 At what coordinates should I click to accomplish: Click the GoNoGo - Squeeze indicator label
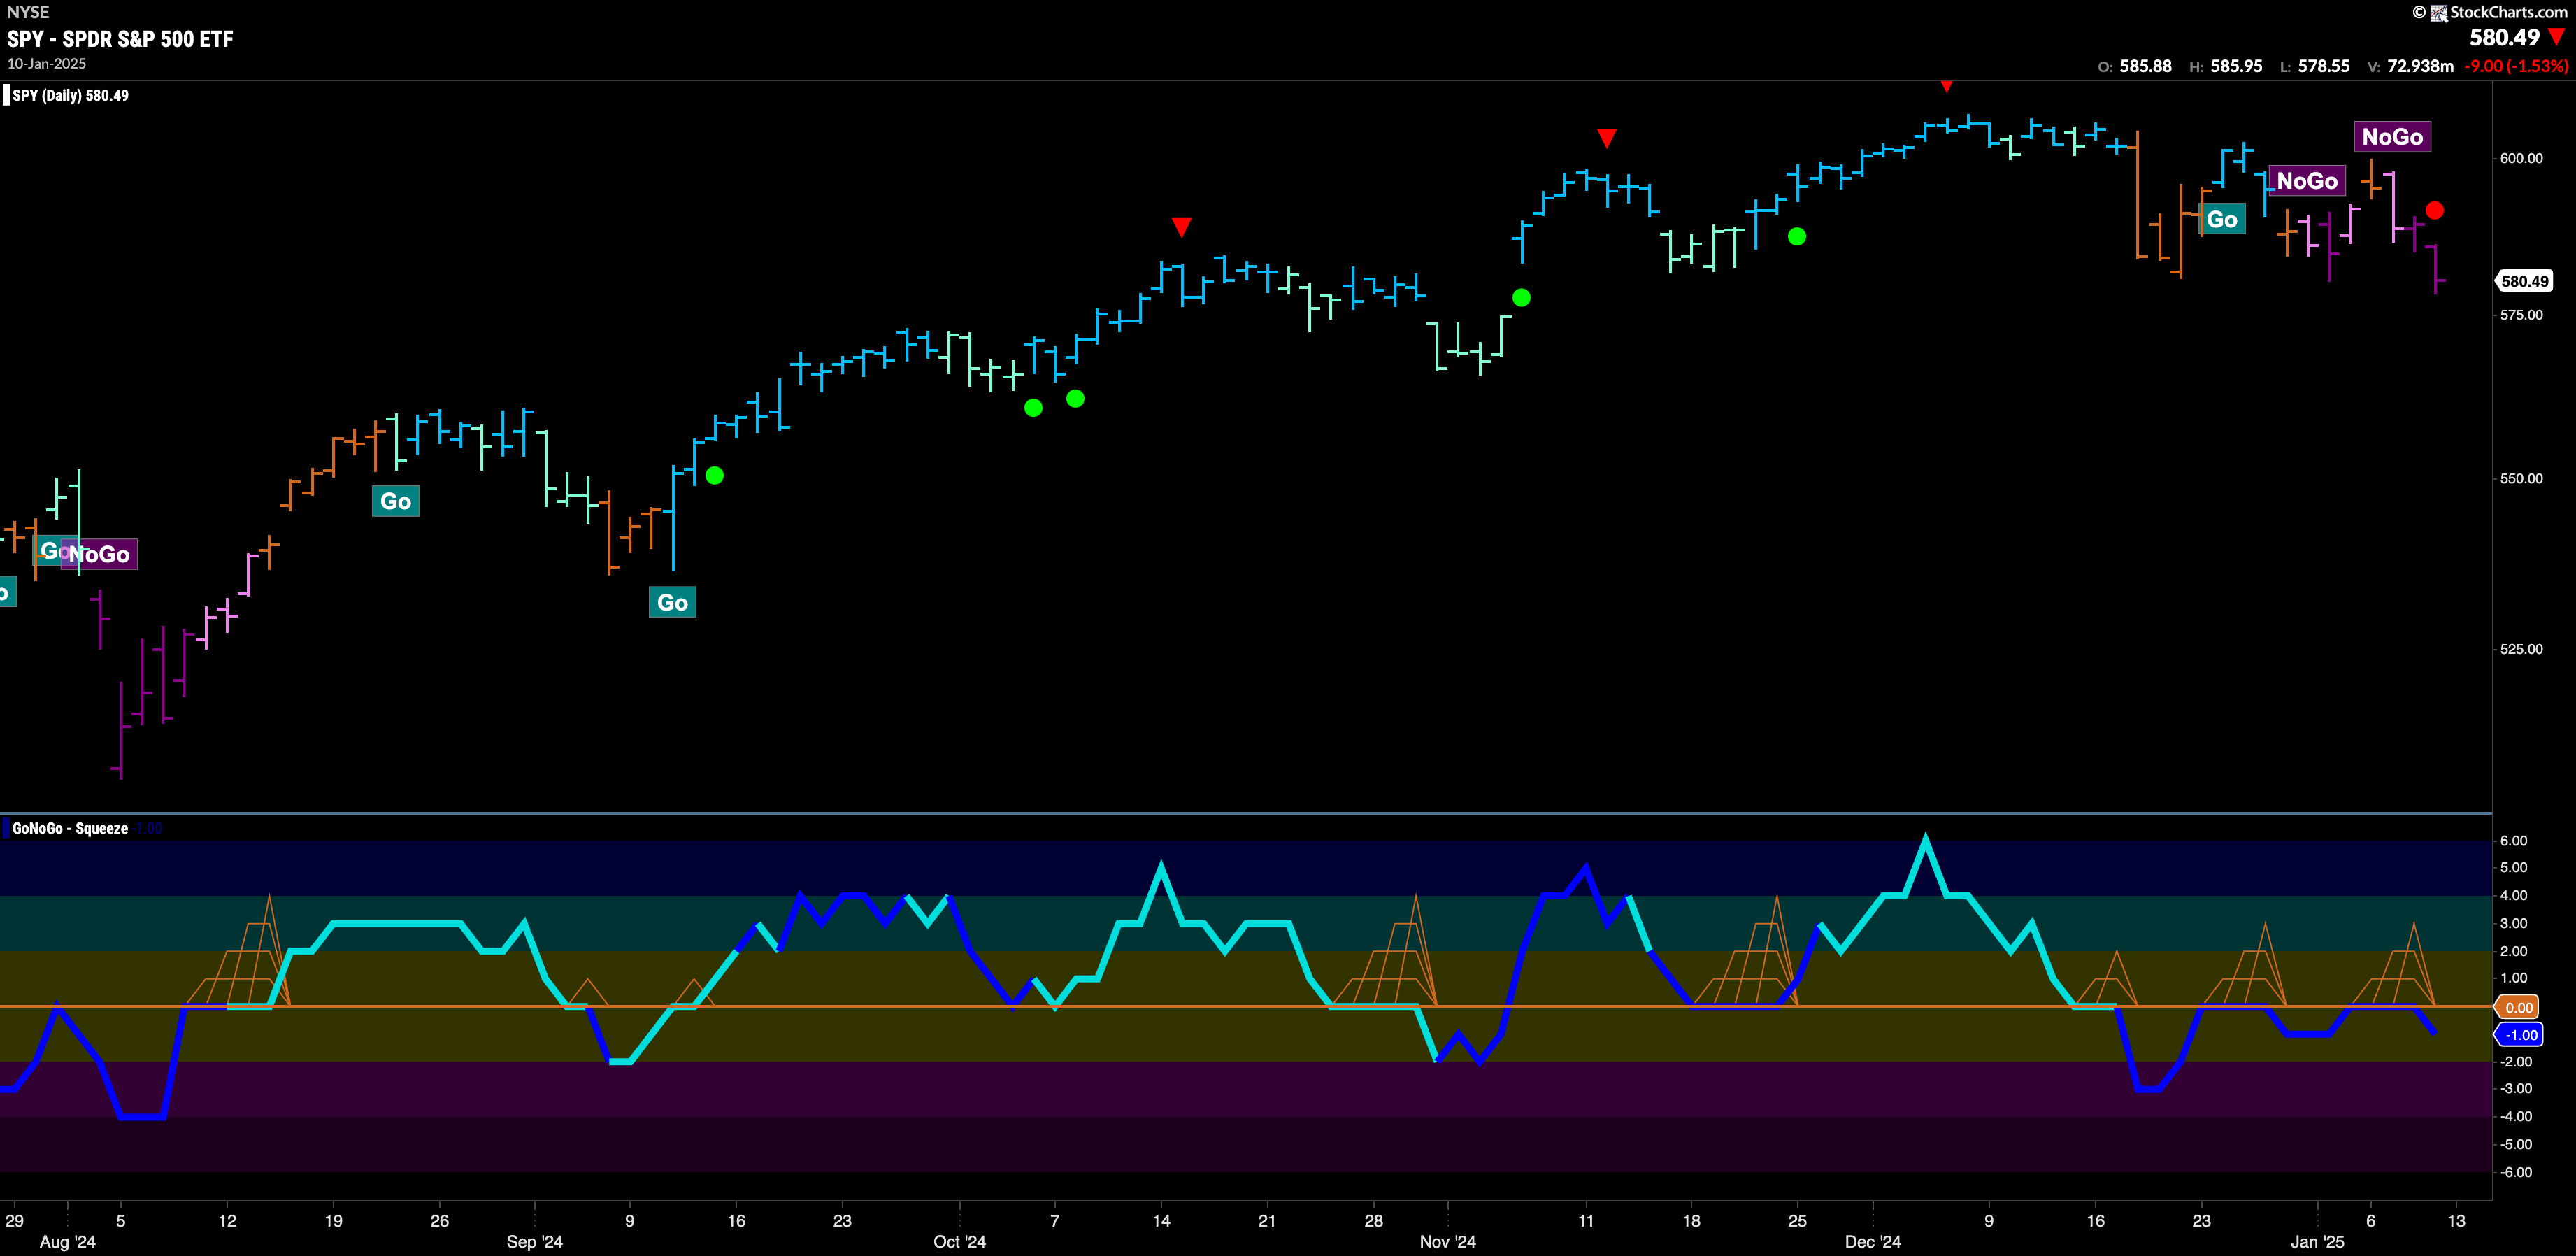tap(70, 828)
